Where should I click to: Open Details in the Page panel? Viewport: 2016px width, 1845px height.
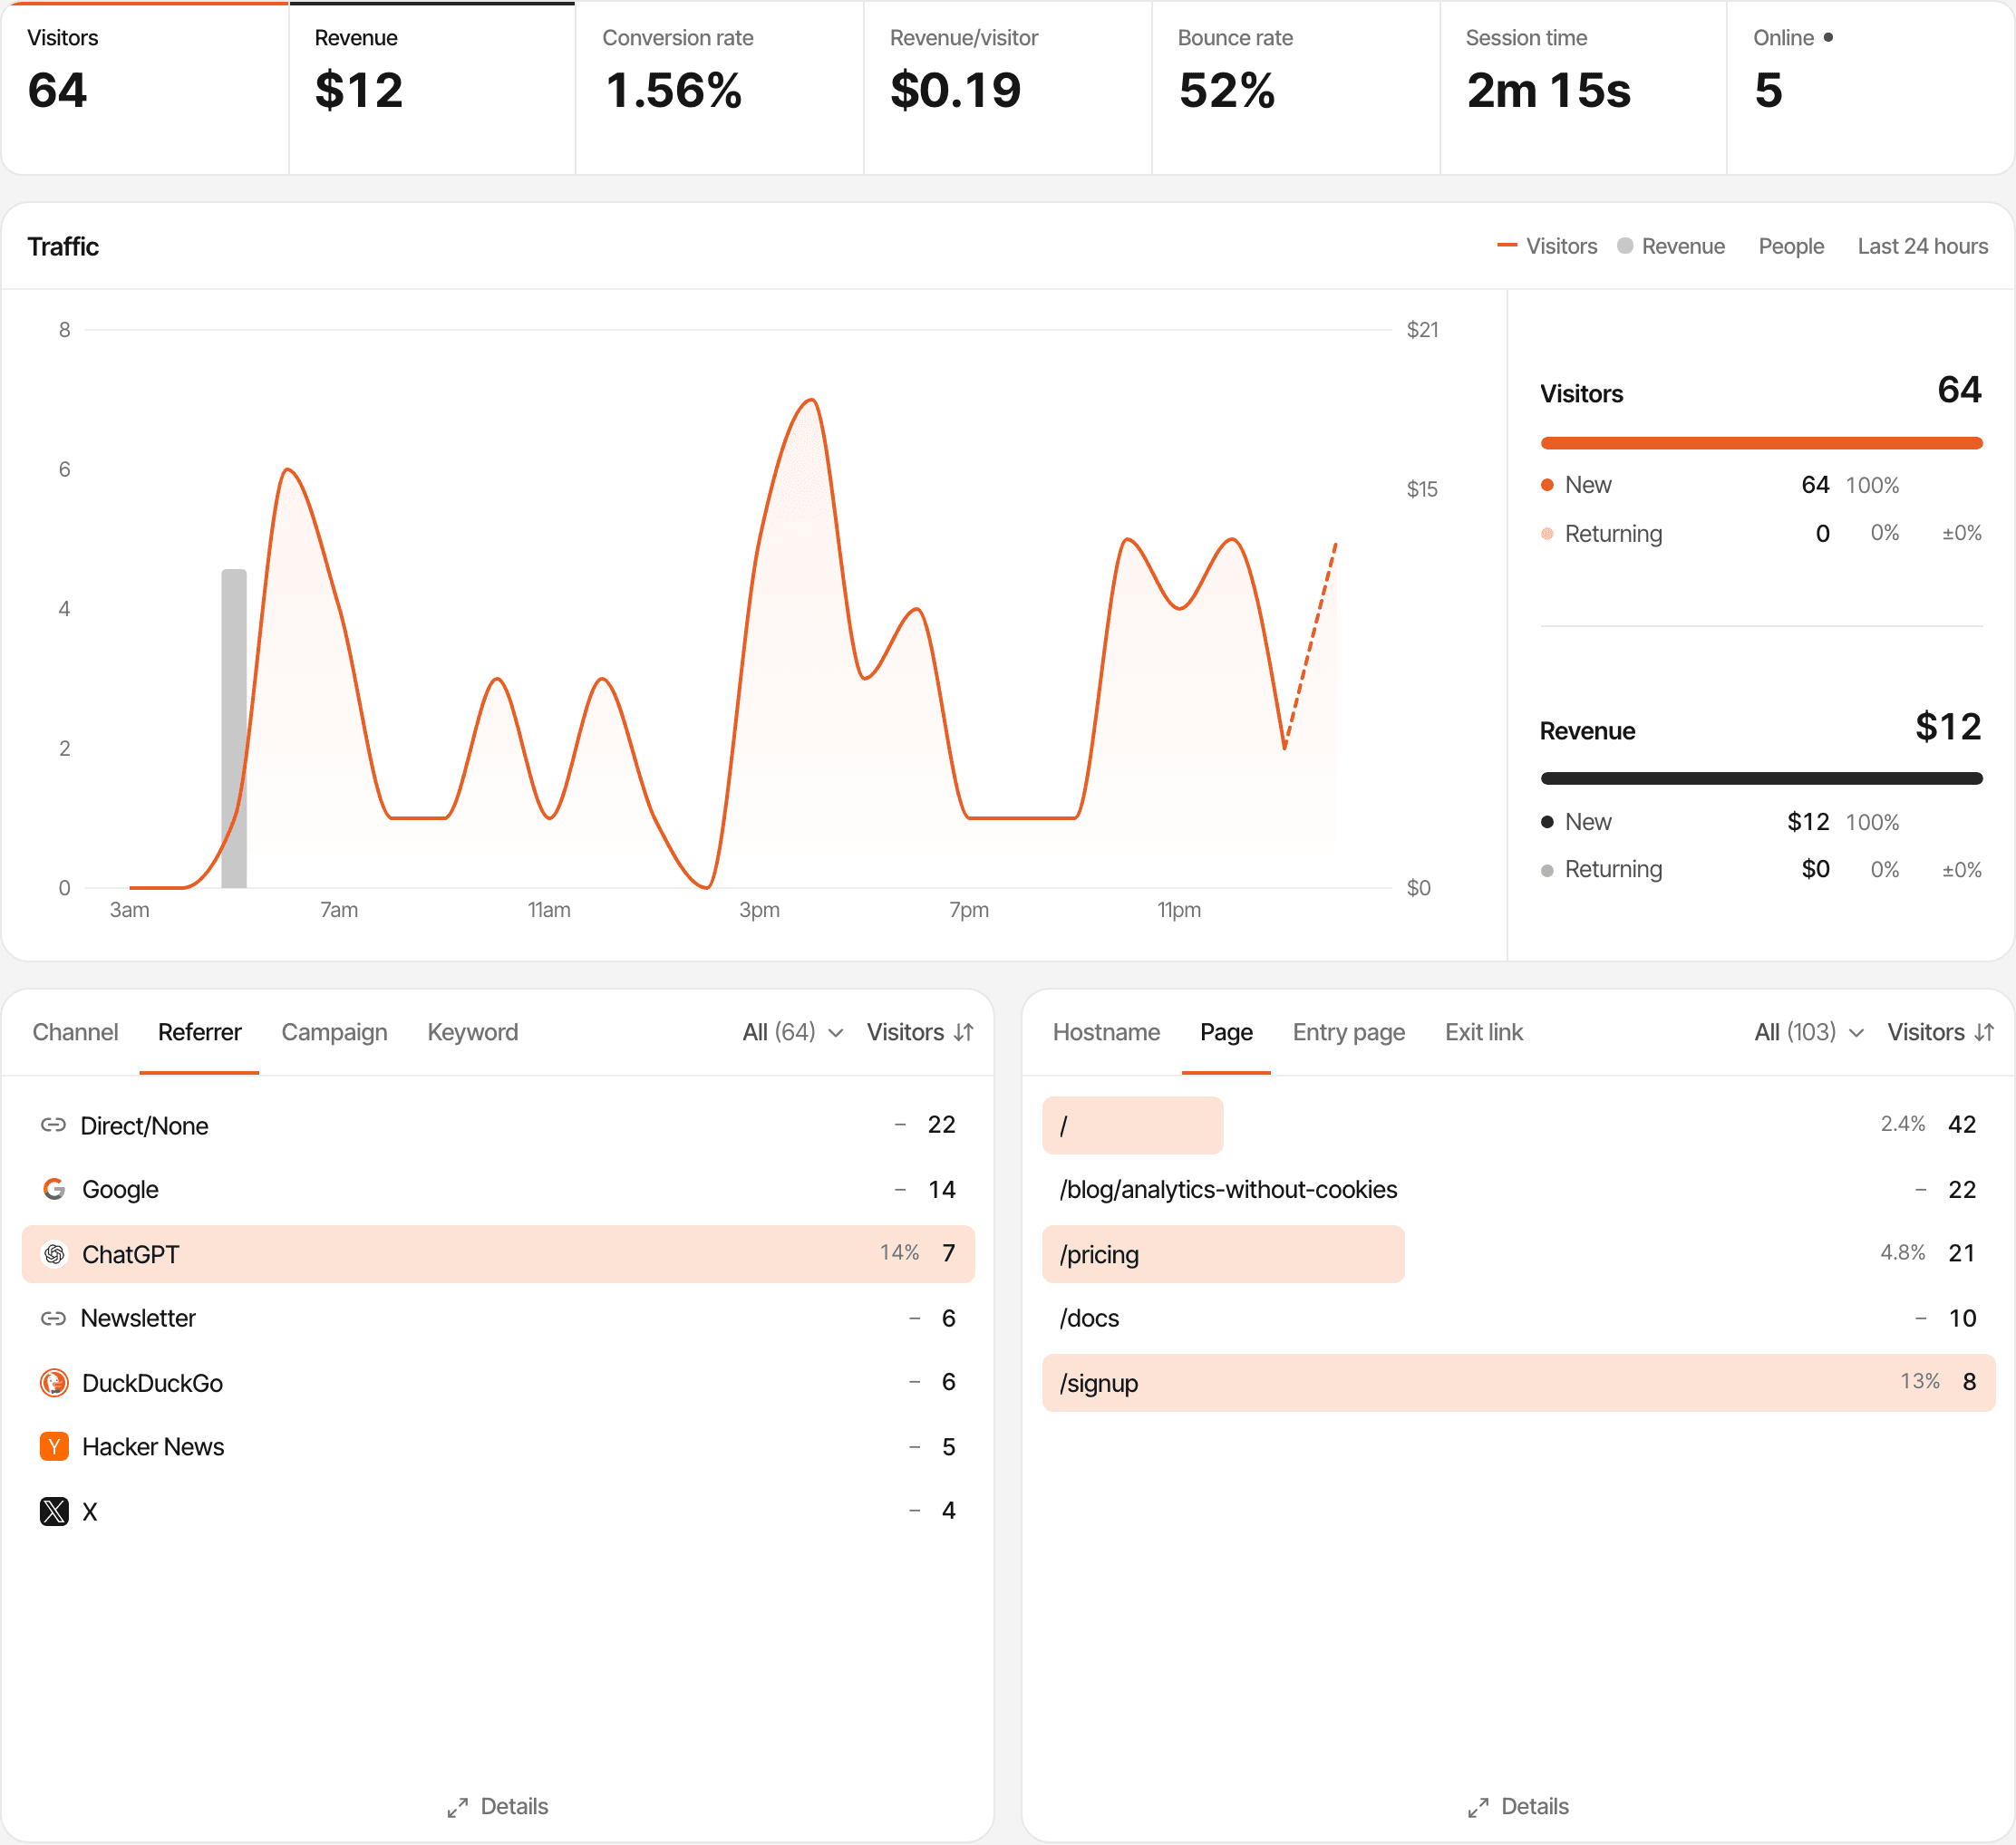1518,1807
